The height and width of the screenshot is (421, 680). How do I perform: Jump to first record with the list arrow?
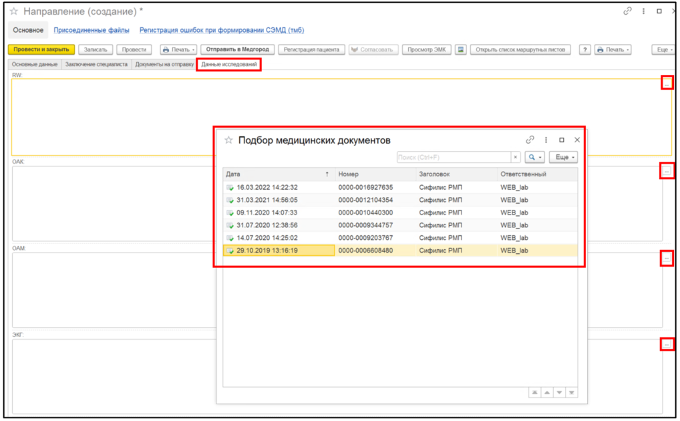coord(534,392)
